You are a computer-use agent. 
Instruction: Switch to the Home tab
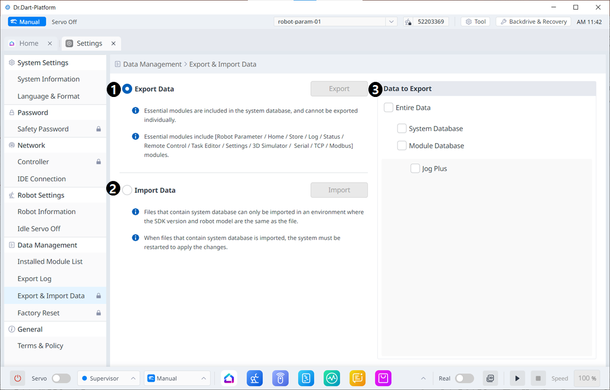click(29, 43)
